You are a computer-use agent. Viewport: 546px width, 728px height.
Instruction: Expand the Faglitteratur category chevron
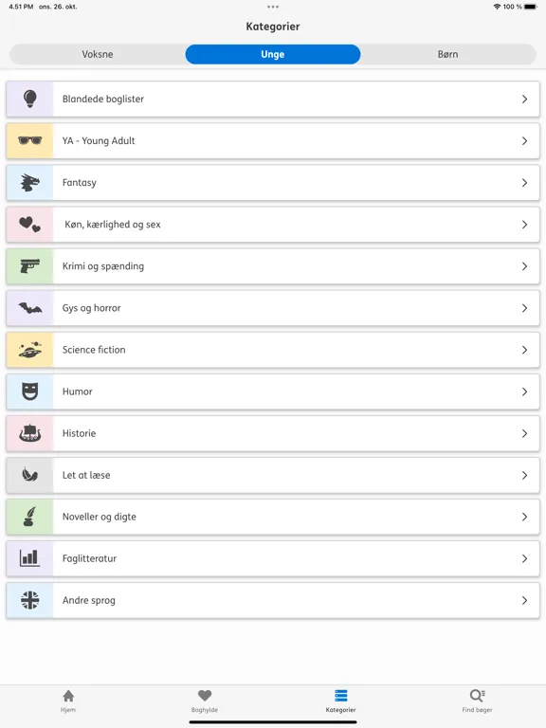pos(524,558)
